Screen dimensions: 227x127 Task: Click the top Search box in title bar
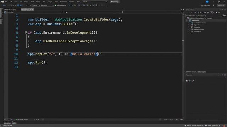coord(95,2)
